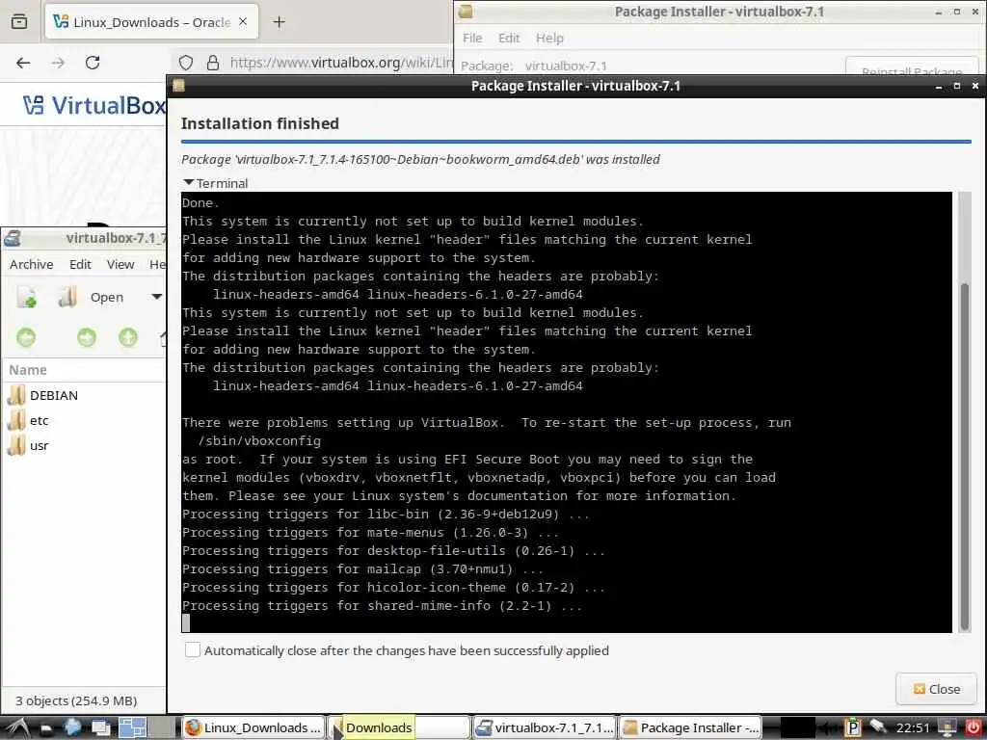Click the P tray icon in system tray

[853, 728]
